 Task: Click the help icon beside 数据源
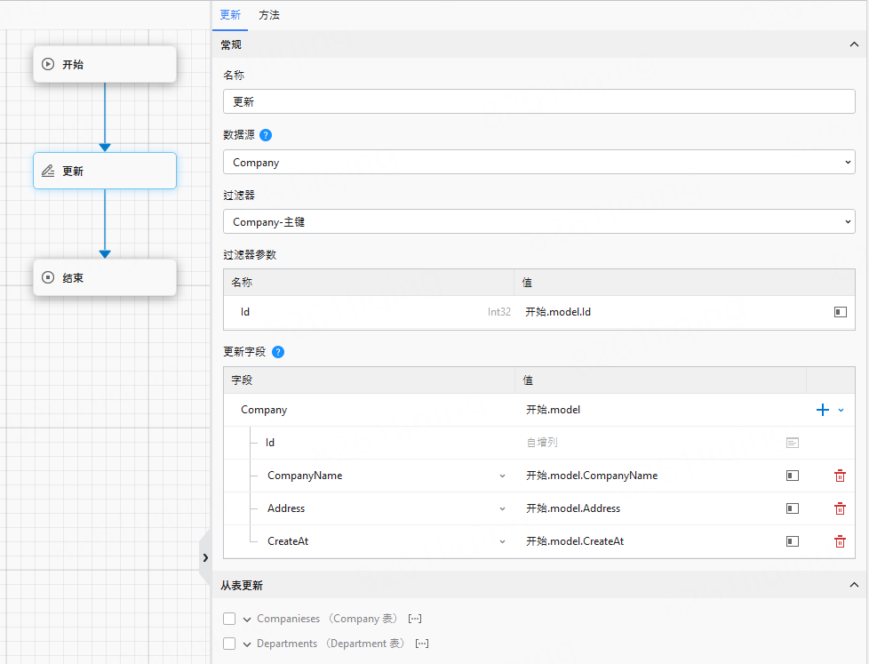coord(266,136)
